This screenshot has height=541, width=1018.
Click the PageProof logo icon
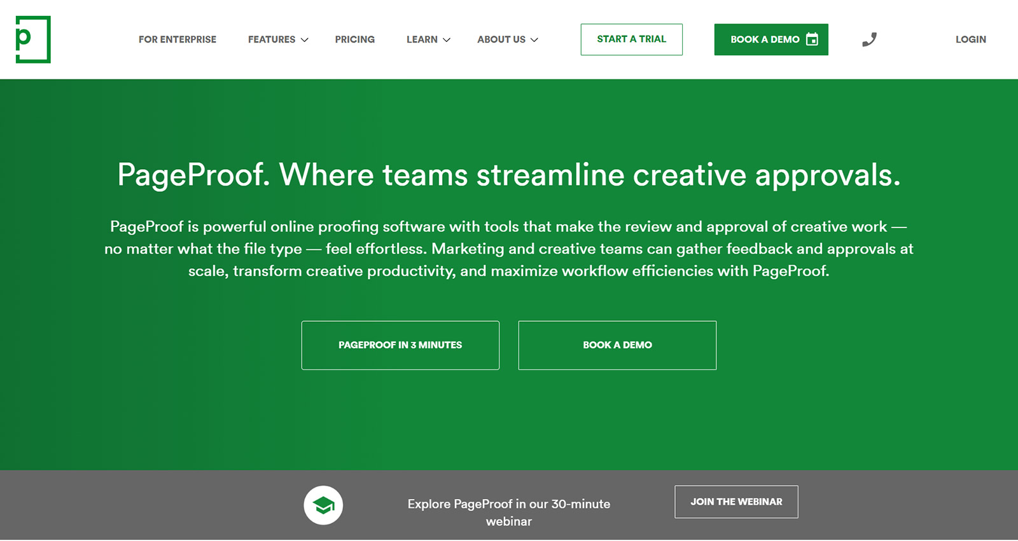point(32,39)
